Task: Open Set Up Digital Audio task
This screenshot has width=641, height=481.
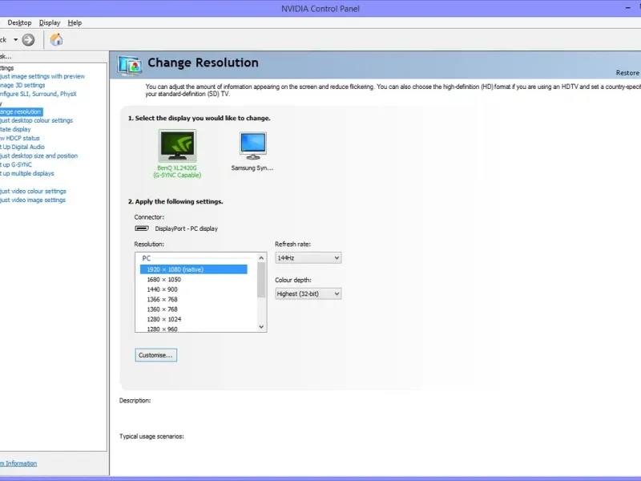Action: coord(22,147)
